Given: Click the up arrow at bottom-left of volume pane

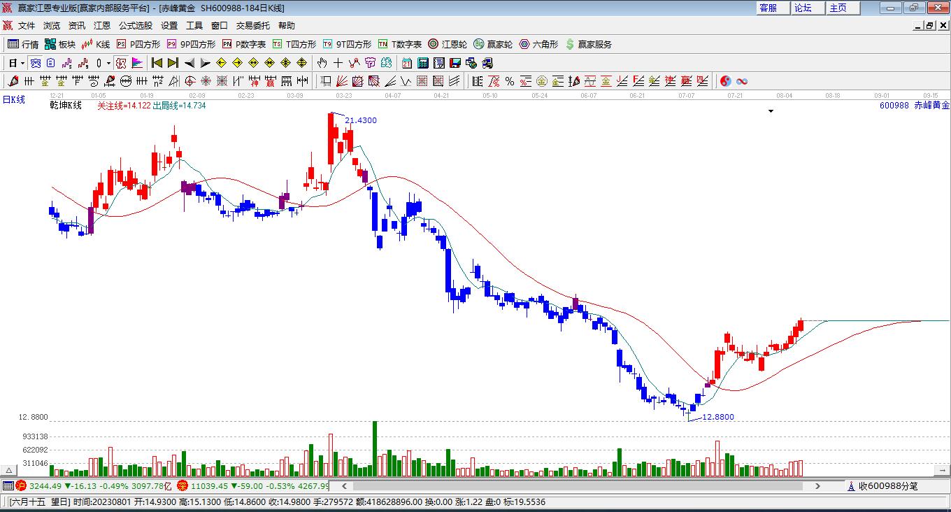Looking at the screenshot, I should point(9,471).
